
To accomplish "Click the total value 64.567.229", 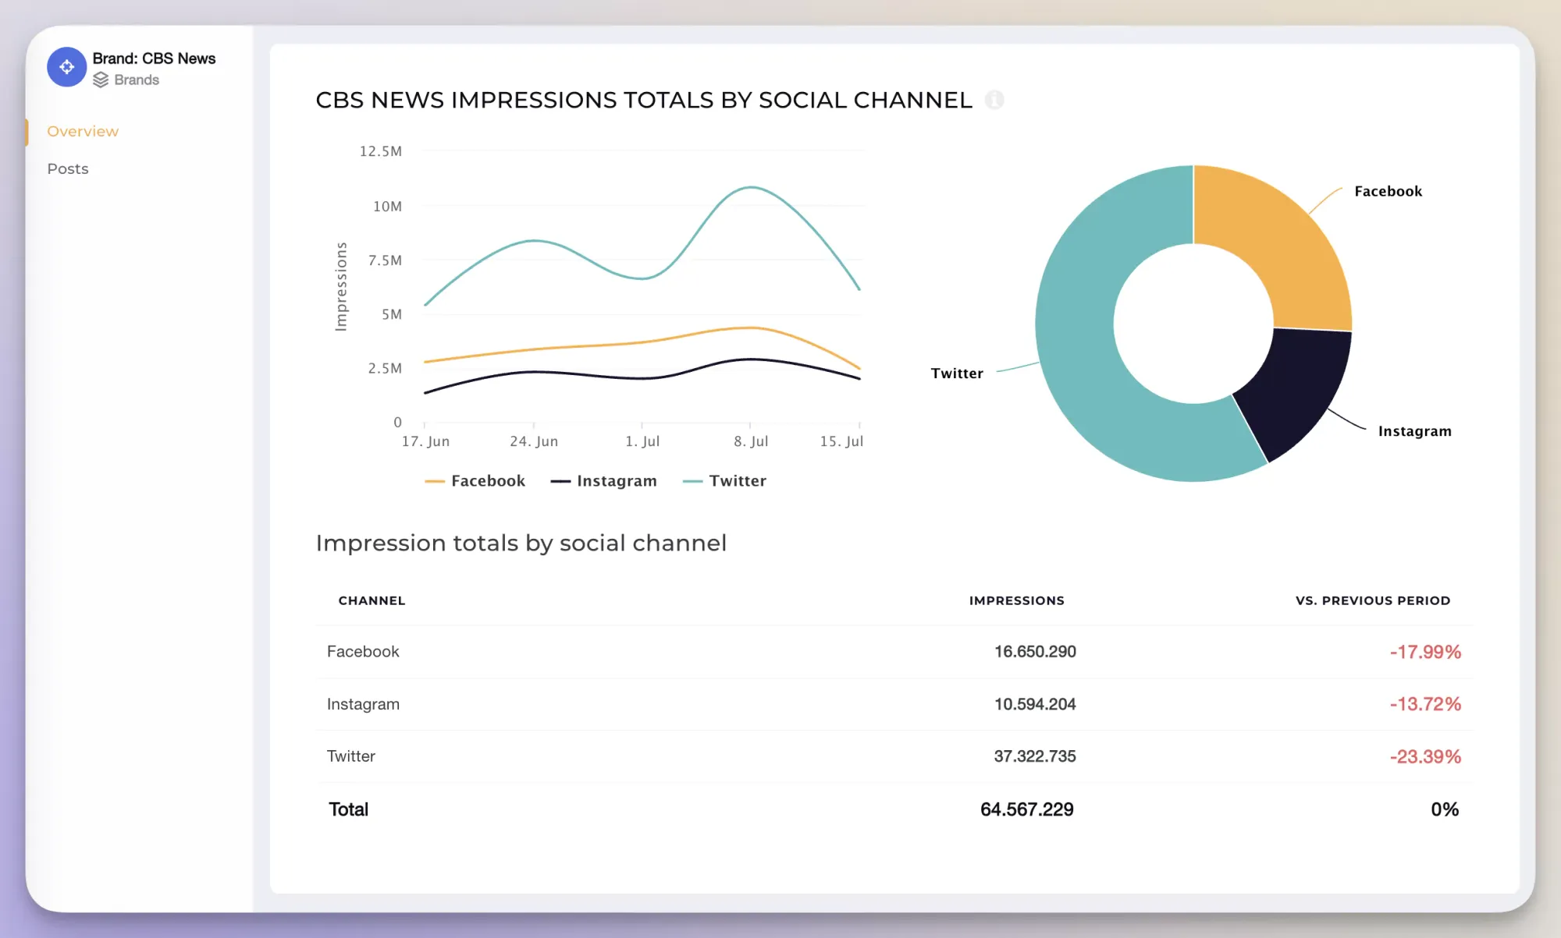I will click(1027, 809).
